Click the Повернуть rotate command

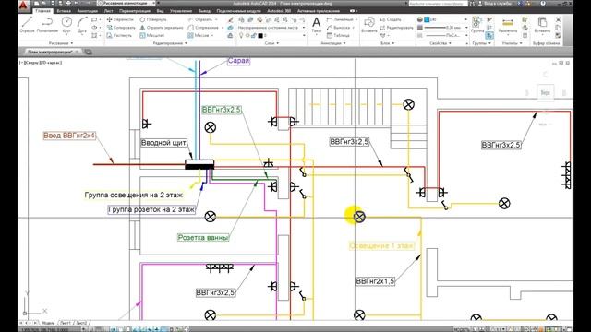152,19
